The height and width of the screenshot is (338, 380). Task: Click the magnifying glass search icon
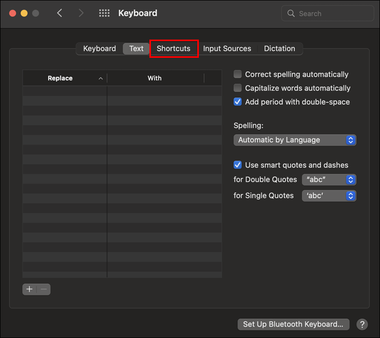pyautogui.click(x=292, y=14)
